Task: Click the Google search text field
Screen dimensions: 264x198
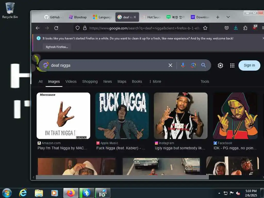Action: point(108,65)
